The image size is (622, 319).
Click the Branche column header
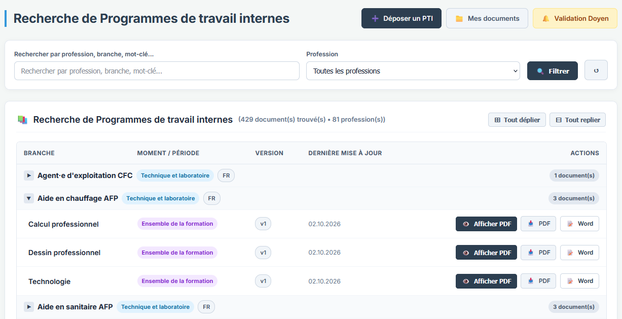pos(39,153)
